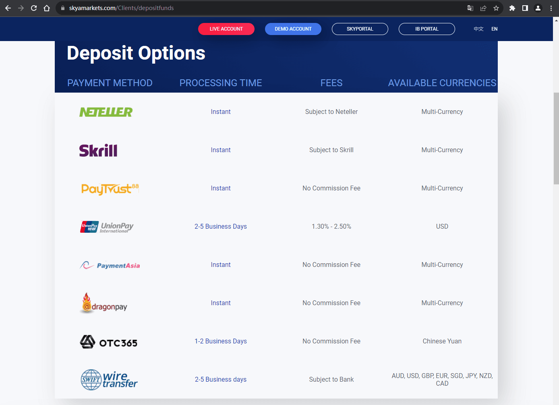
Task: Open the browser profile avatar
Action: click(538, 8)
